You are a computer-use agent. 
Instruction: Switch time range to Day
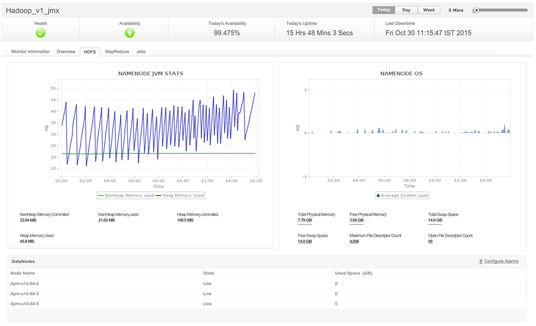[x=406, y=10]
